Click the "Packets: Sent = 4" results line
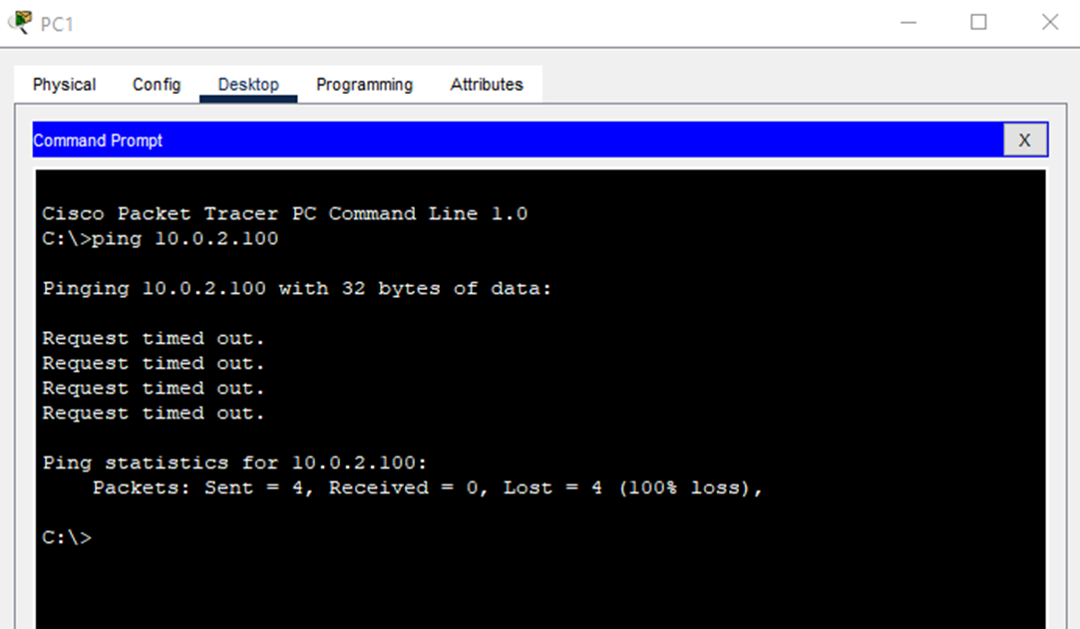 427,488
